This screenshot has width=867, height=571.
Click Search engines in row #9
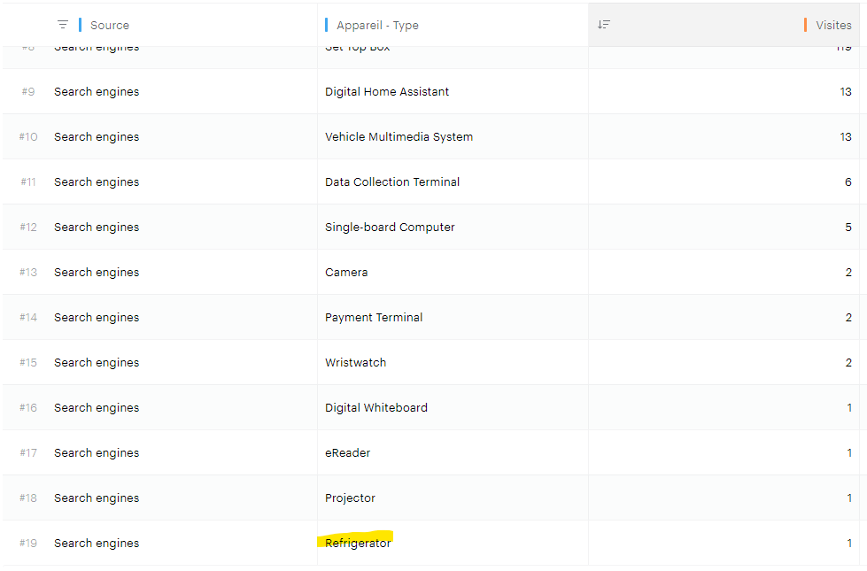pyautogui.click(x=97, y=92)
